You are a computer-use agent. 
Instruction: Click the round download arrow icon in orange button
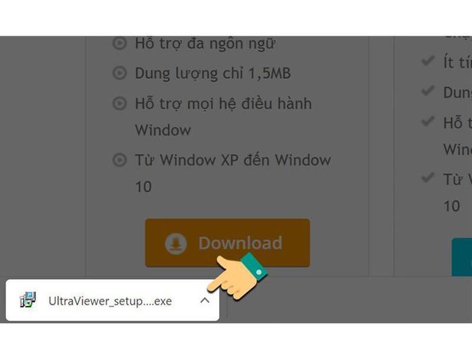pos(176,243)
